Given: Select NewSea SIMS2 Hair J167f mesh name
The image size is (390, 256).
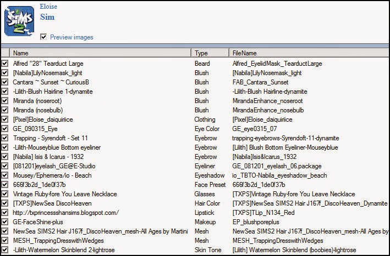Looking at the screenshot, I should (x=100, y=231).
